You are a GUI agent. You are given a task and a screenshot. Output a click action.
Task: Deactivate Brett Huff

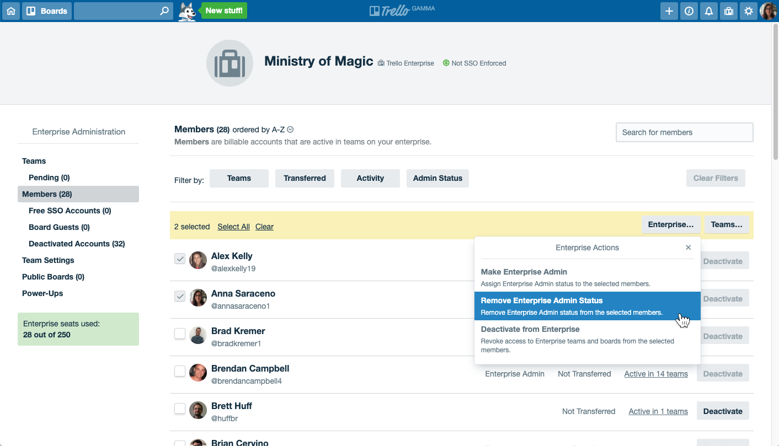[x=723, y=411]
